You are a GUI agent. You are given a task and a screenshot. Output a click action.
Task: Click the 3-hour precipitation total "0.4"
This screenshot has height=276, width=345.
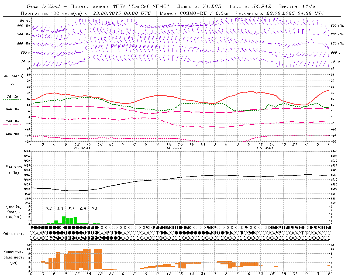[49, 209]
